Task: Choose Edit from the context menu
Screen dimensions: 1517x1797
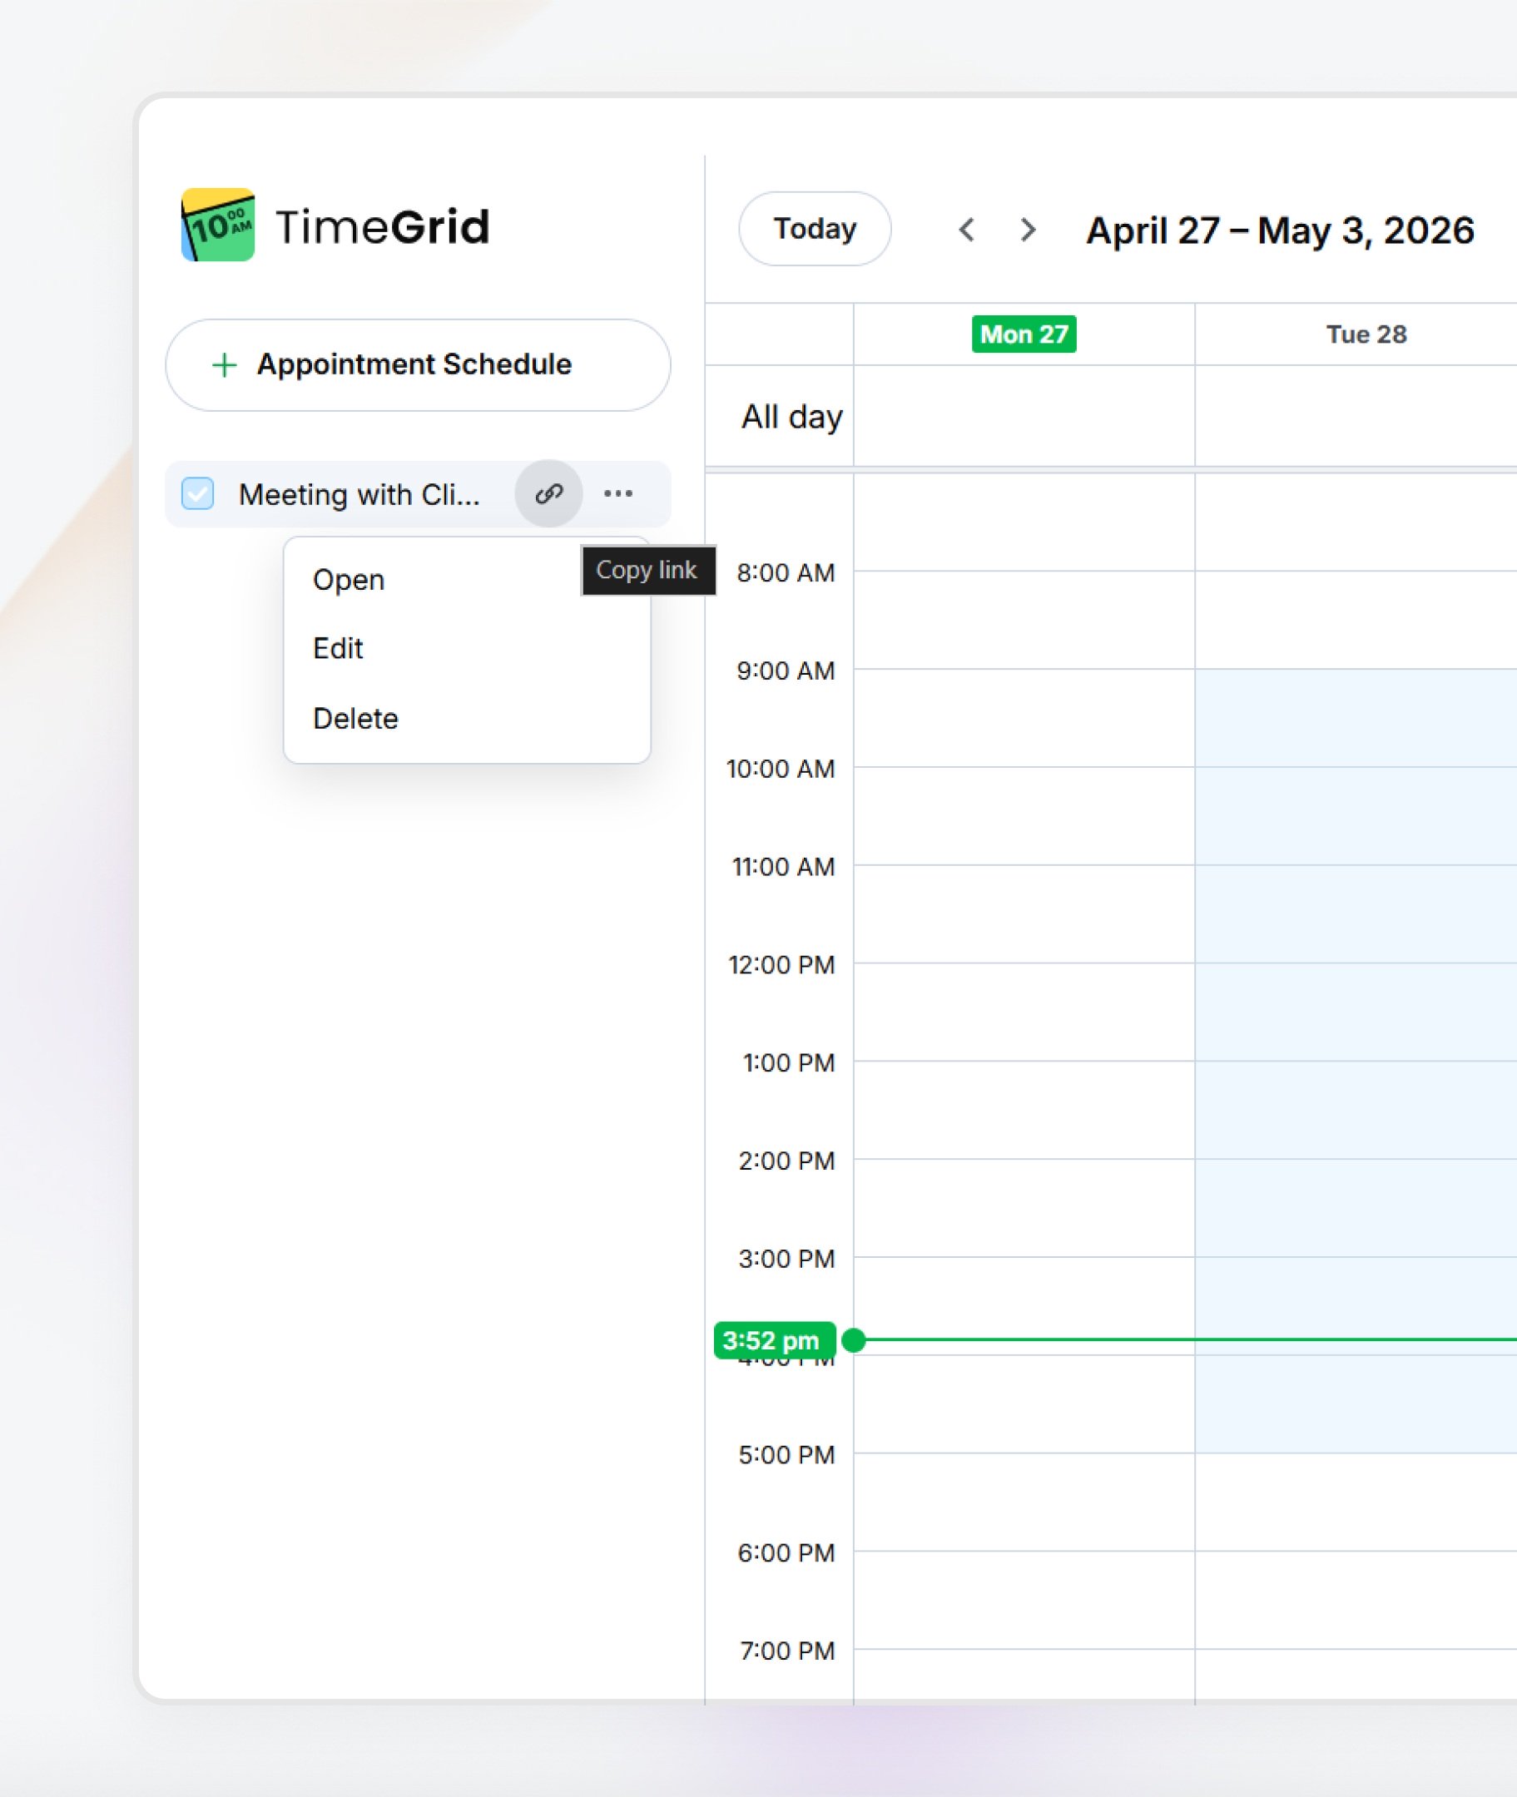Action: pyautogui.click(x=467, y=648)
